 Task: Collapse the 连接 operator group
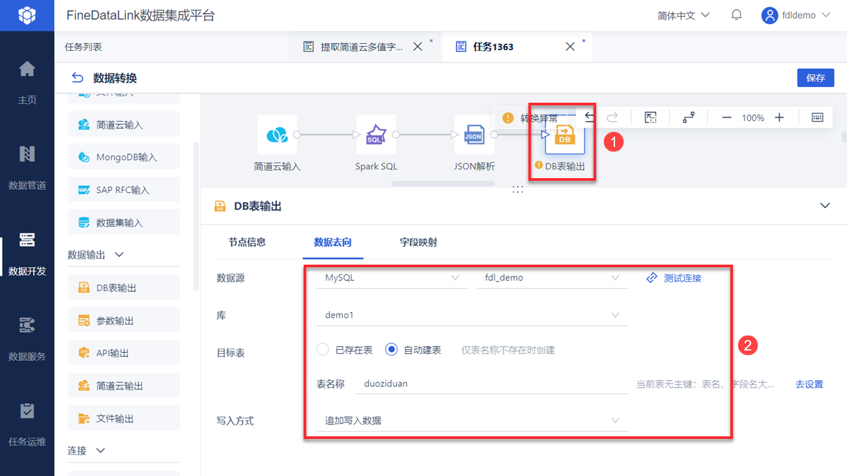click(101, 450)
